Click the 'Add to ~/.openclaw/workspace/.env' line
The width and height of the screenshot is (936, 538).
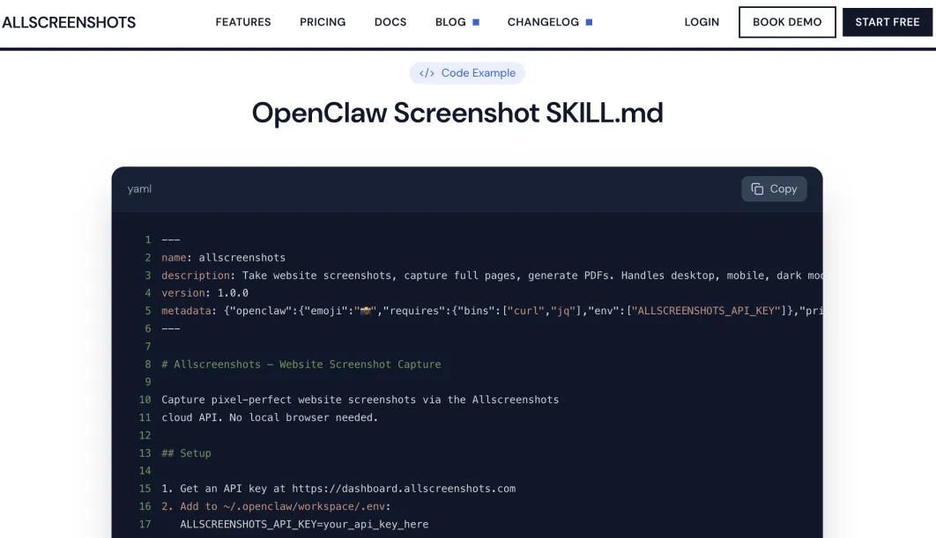[x=276, y=506]
